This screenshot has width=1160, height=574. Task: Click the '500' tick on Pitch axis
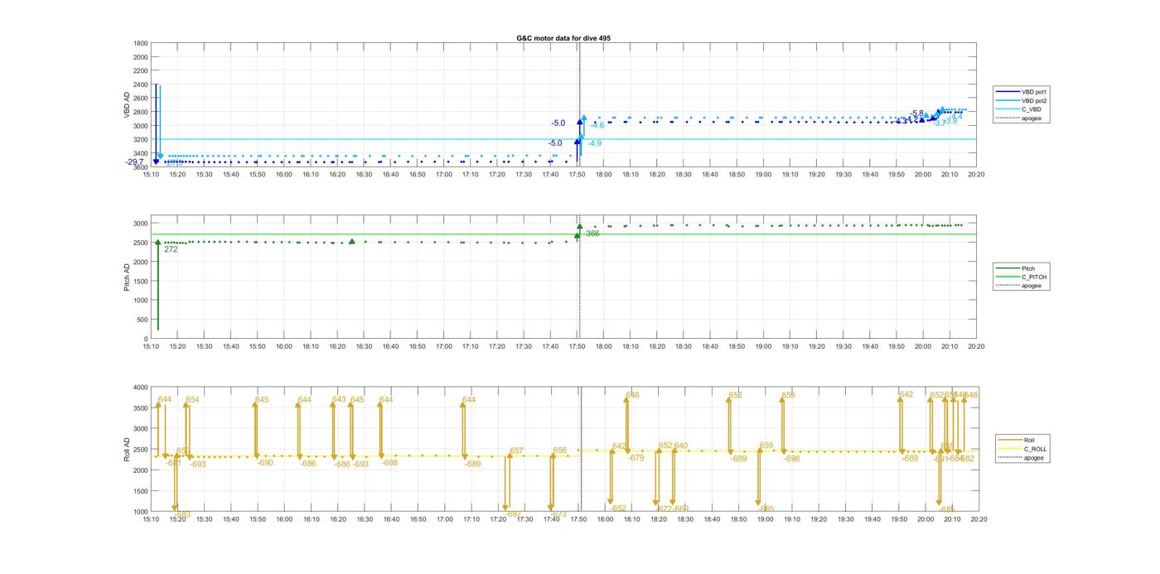(x=143, y=320)
